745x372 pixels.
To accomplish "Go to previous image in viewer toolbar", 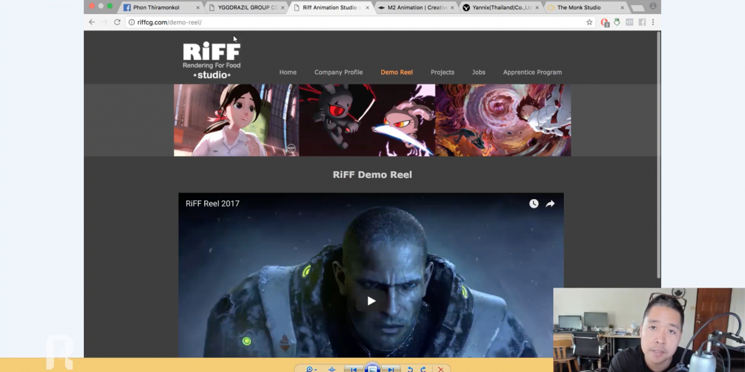I will pos(353,370).
